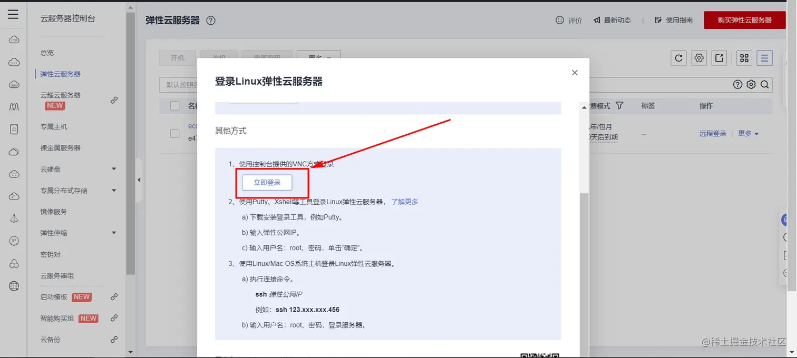Viewport: 797px width, 358px height.
Task: Click the pyramid-shaped icon in left rail
Action: (14, 218)
